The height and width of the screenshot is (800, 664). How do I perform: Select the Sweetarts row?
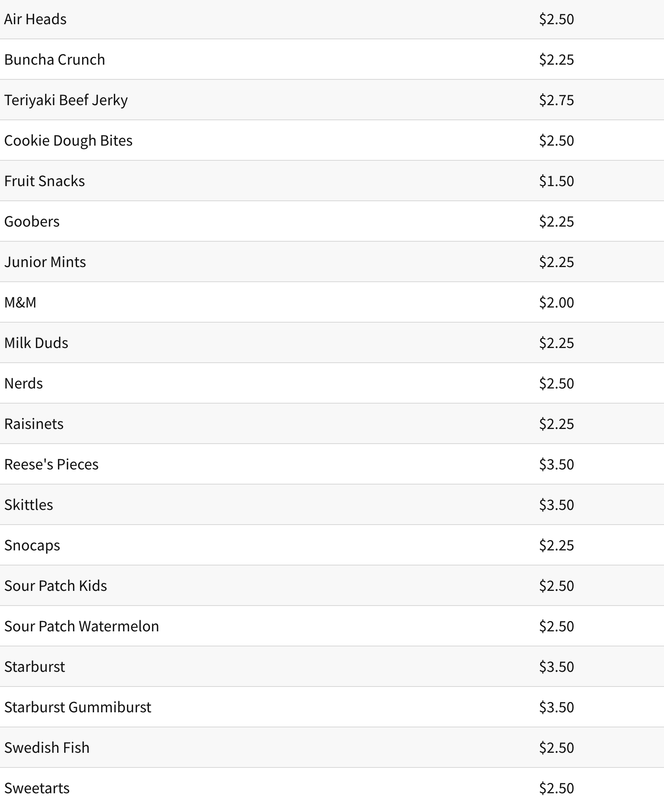pos(332,784)
